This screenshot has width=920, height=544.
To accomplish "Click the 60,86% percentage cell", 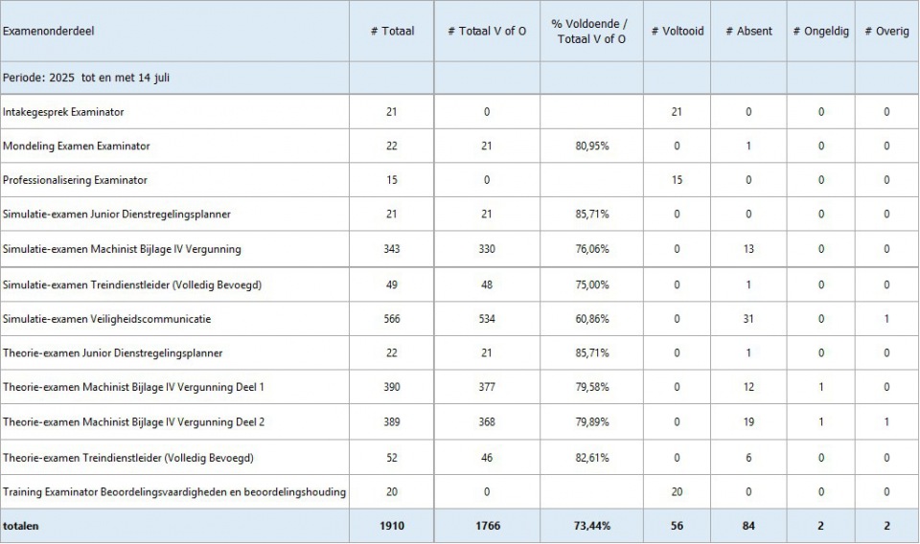I will tap(592, 319).
